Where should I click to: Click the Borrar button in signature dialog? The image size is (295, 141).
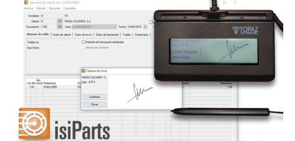tap(95, 104)
